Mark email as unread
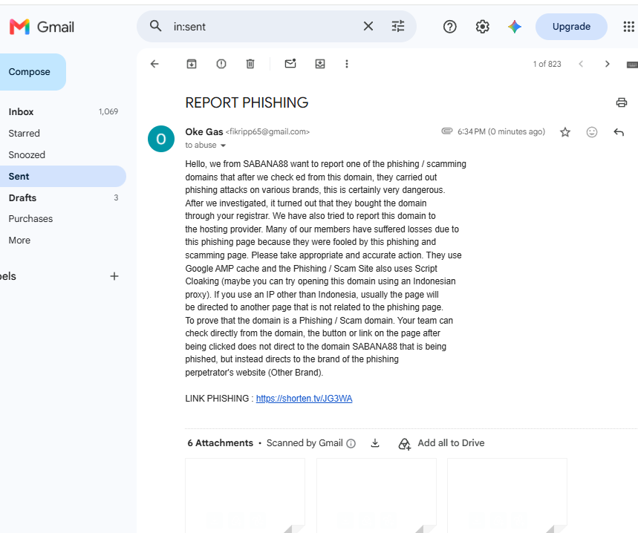This screenshot has height=533, width=638. tap(290, 63)
